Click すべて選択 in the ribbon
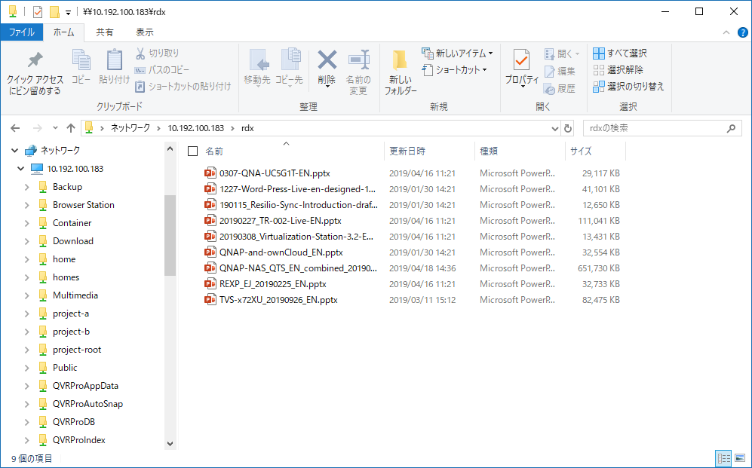 coord(620,54)
